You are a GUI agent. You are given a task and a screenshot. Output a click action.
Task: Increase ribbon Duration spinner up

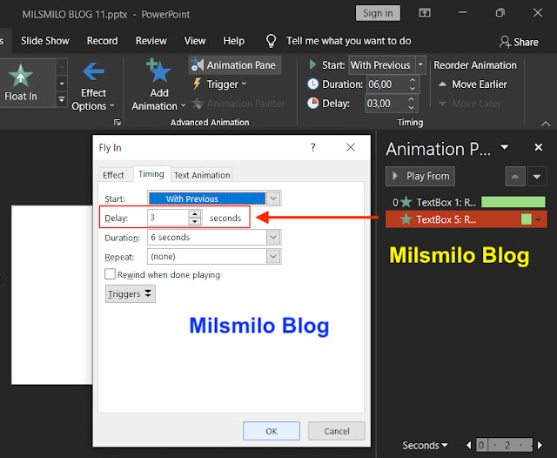click(413, 80)
